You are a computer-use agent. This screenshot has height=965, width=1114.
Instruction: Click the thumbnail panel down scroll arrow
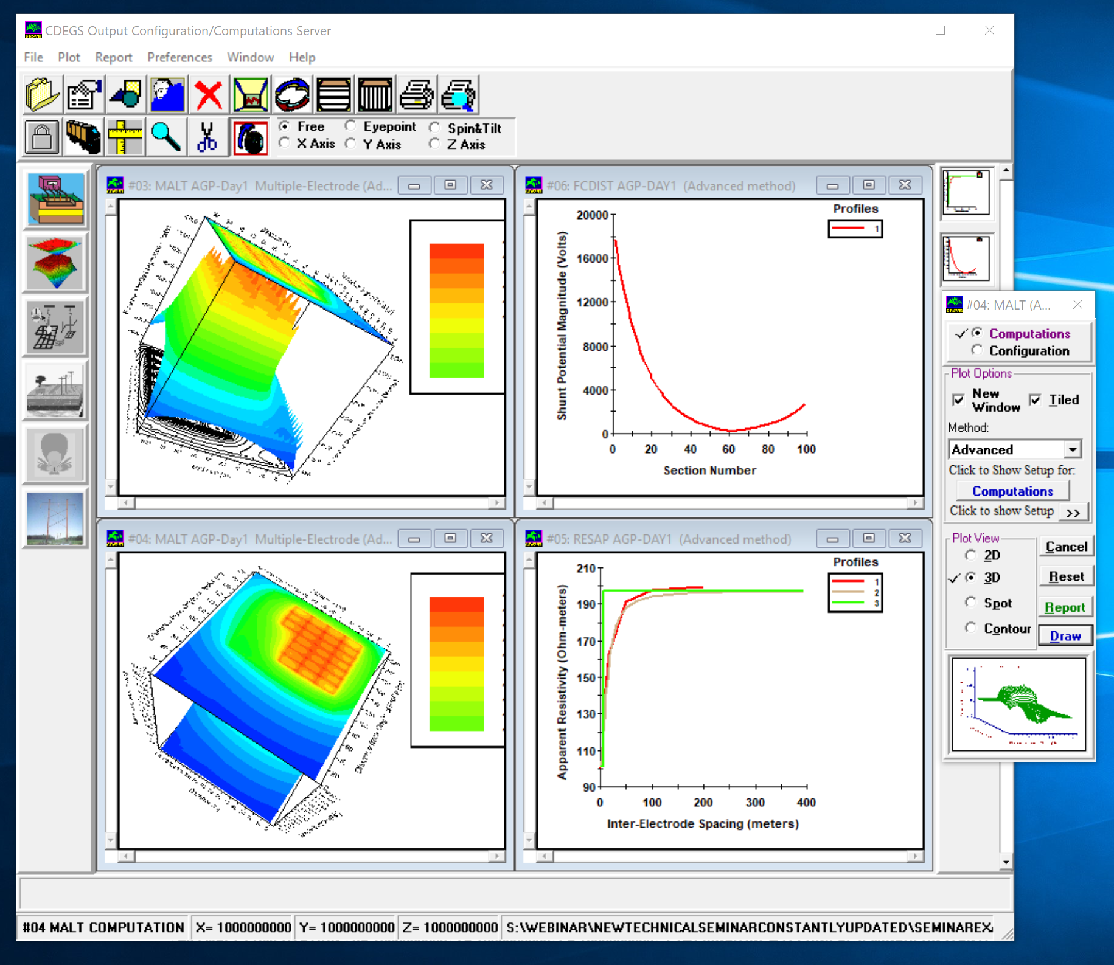coord(1006,862)
